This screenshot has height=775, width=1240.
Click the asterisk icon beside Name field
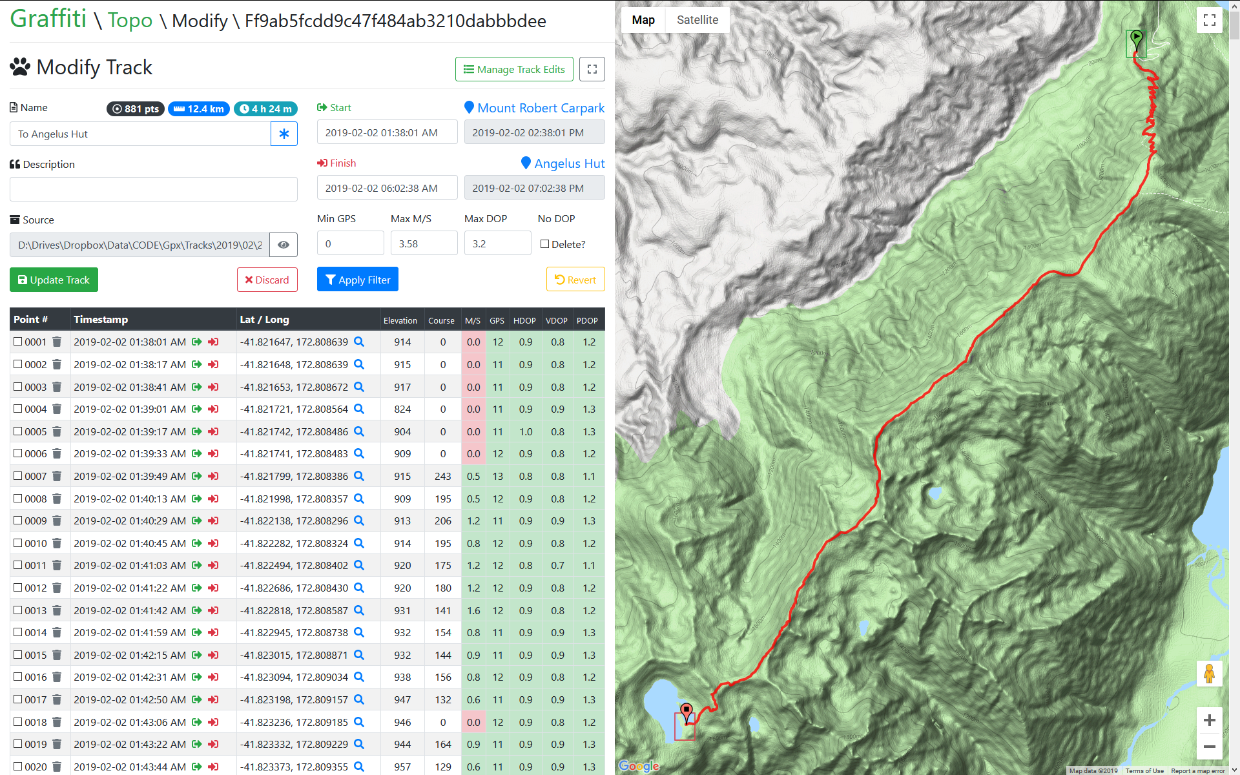[284, 134]
